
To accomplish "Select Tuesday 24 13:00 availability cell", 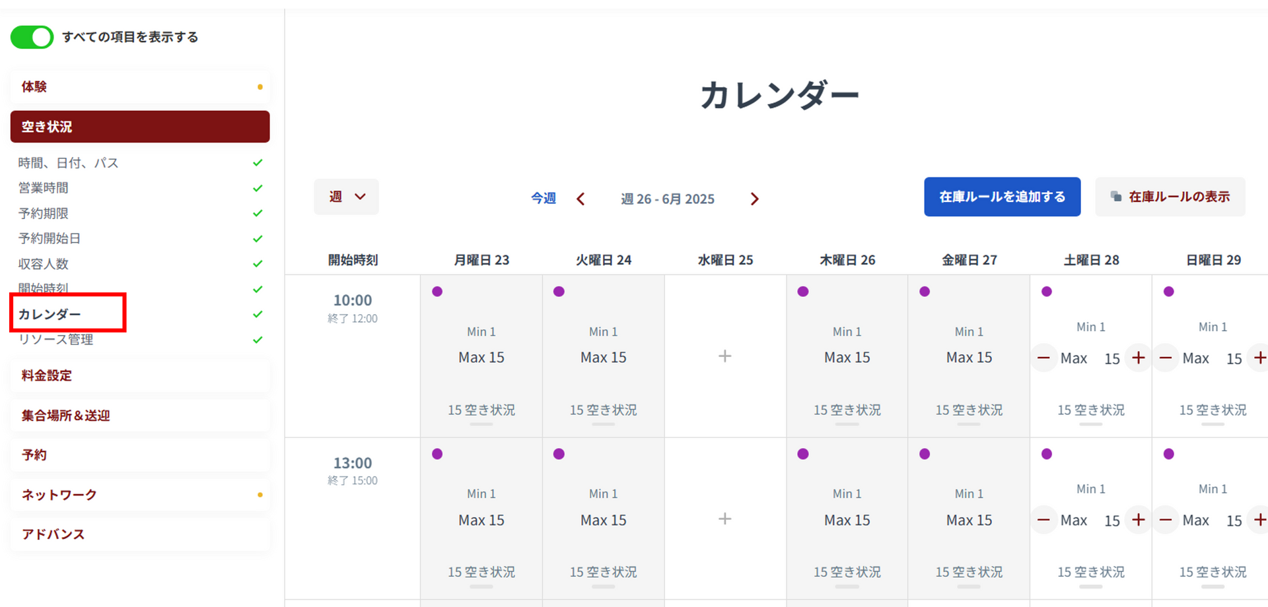I will tap(603, 520).
